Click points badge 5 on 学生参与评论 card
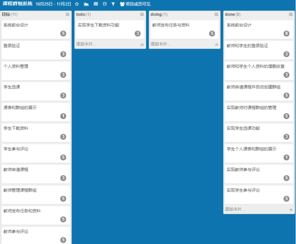 point(63,157)
